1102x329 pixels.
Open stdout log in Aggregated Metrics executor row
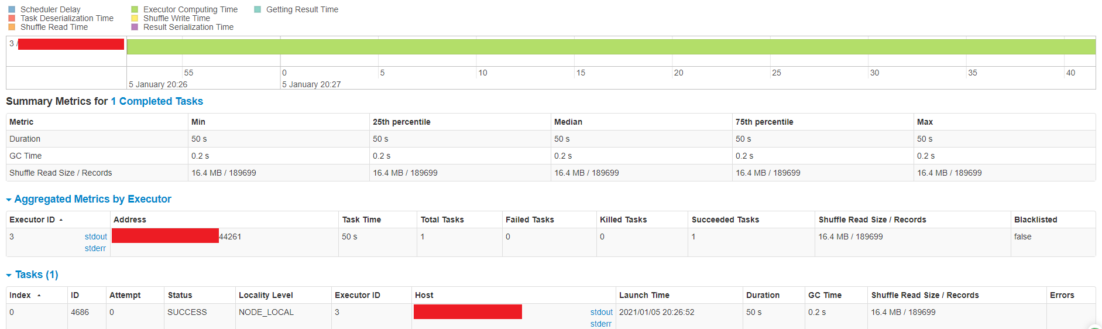[x=96, y=237]
